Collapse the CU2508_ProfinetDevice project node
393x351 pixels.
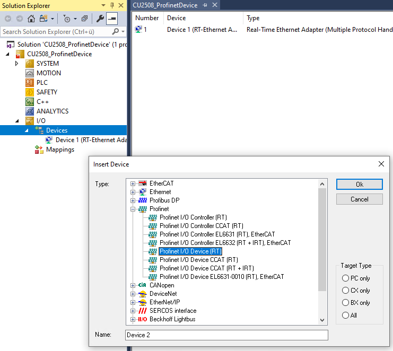click(x=7, y=54)
